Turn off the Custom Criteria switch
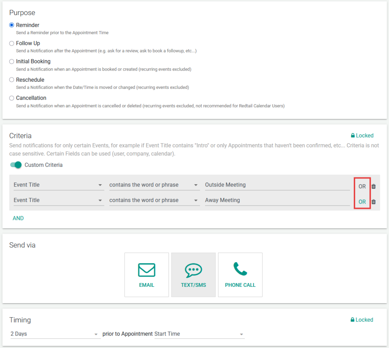This screenshot has height=348, width=389. 16,165
